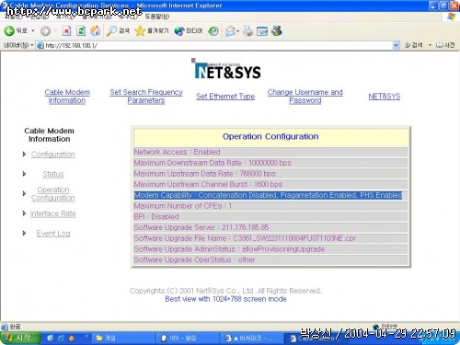Viewport: 460px width, 345px height.
Task: Click the Maximum Downstream Data Rate row
Action: pyautogui.click(x=270, y=163)
